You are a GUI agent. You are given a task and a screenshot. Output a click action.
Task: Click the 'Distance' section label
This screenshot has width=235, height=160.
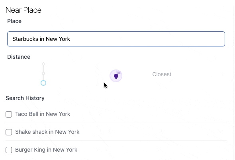tap(19, 57)
